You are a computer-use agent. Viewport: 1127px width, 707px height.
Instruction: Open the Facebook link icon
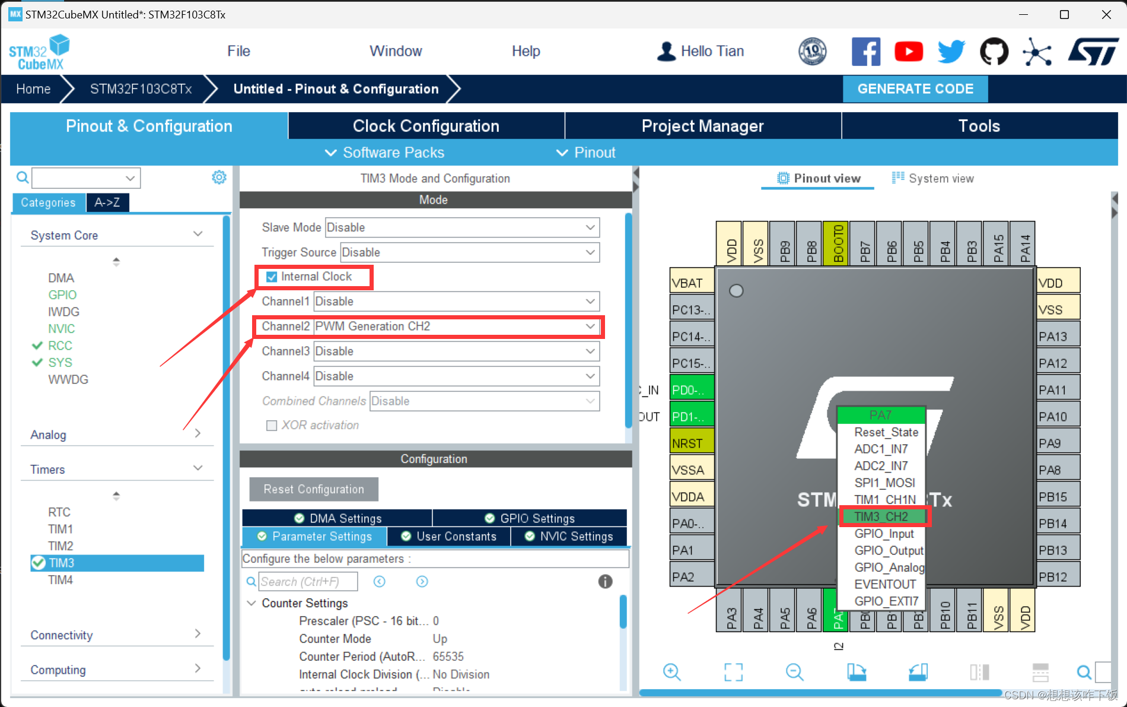coord(865,52)
